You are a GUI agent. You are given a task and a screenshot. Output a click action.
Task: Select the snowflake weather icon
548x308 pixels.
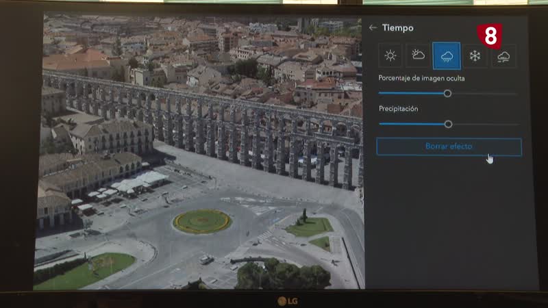coord(475,56)
